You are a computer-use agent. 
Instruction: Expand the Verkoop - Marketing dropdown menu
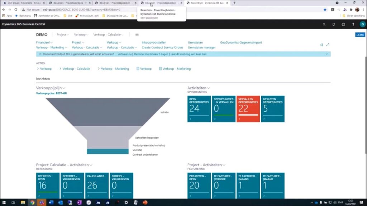52,48
